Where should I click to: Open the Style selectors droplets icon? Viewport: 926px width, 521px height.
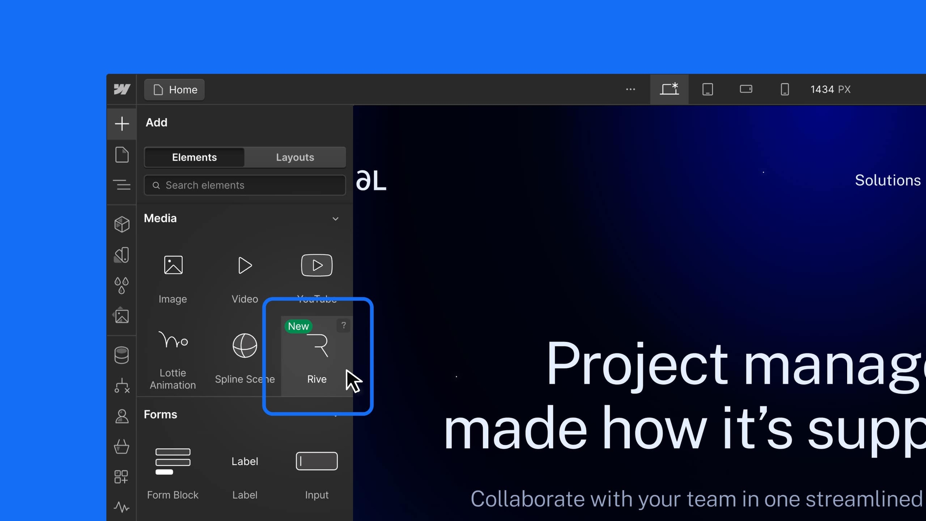pyautogui.click(x=121, y=285)
